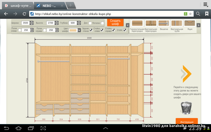Enable the Потолок checkbox
This screenshot has height=132, width=211.
(x=102, y=23)
